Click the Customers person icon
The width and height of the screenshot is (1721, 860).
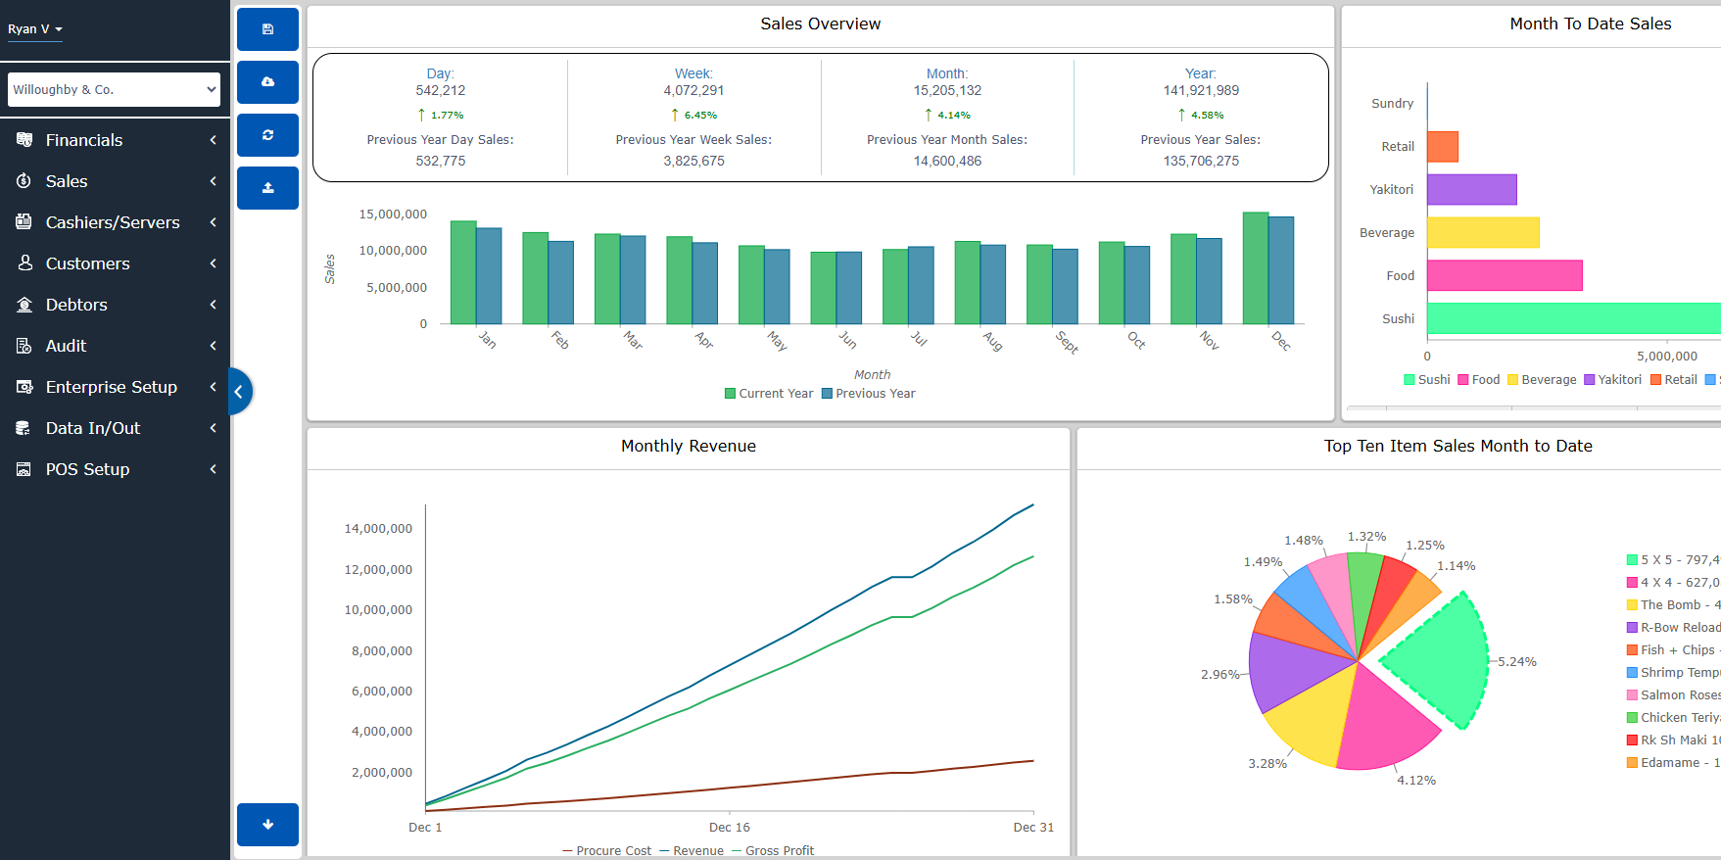24,263
